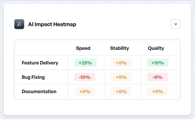Click the AI Impact Heatmap title

52,25
